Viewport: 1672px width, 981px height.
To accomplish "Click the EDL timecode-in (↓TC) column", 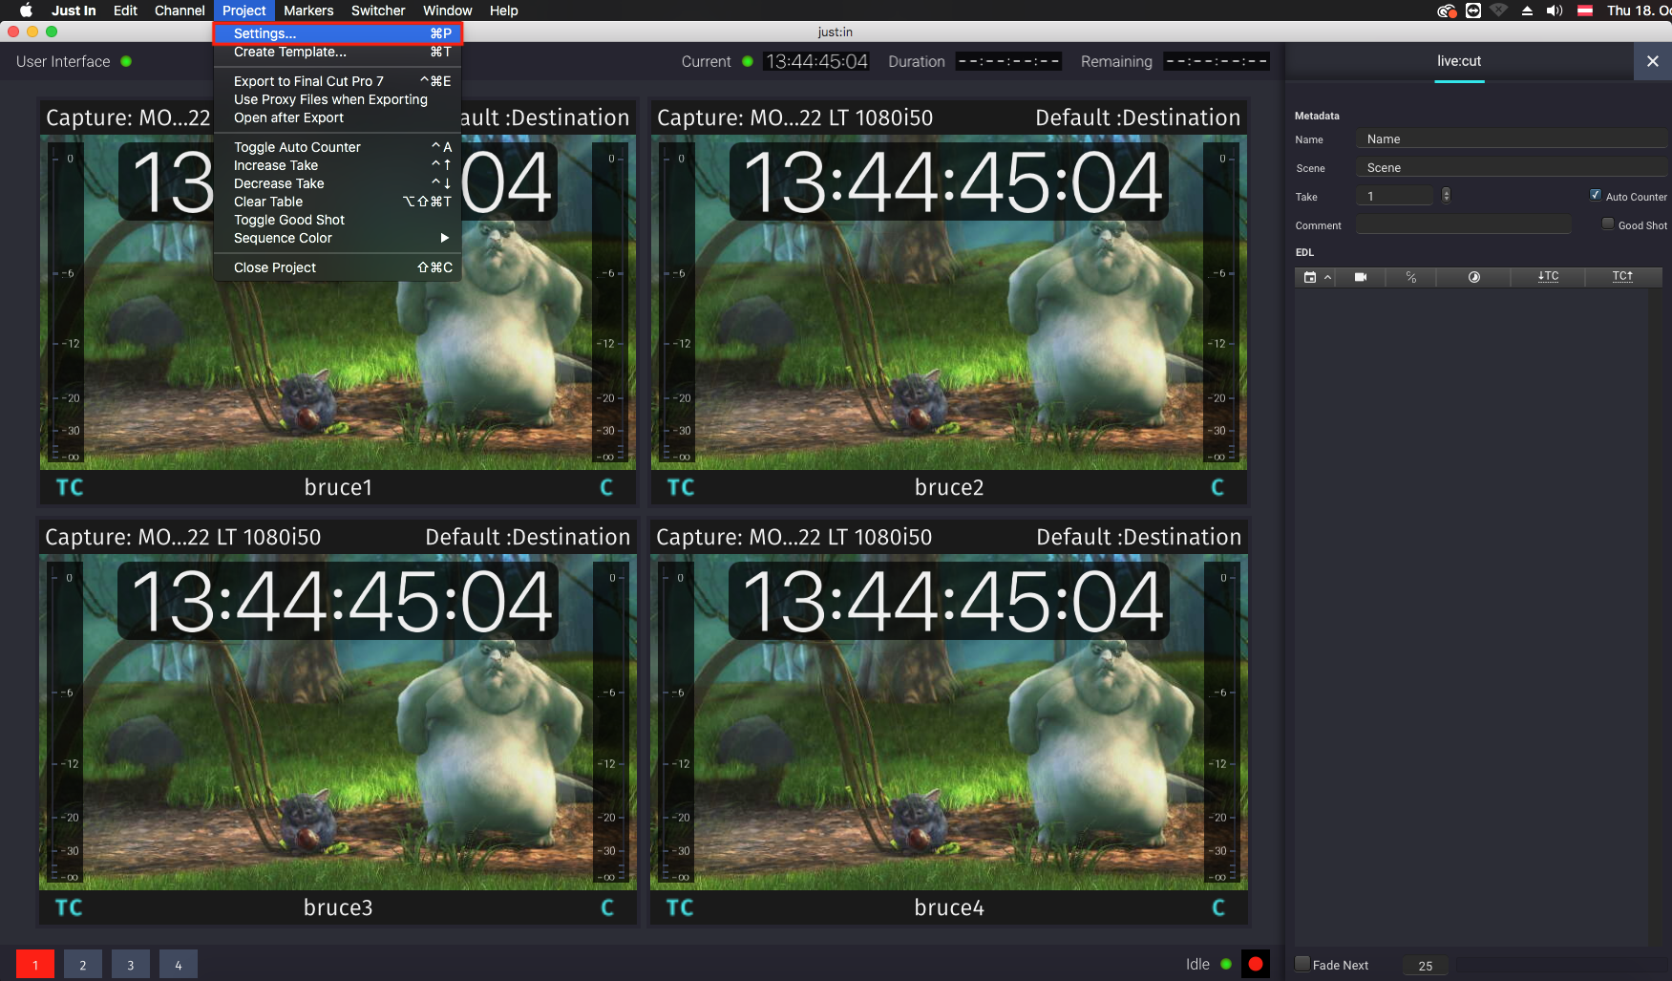I will point(1548,277).
